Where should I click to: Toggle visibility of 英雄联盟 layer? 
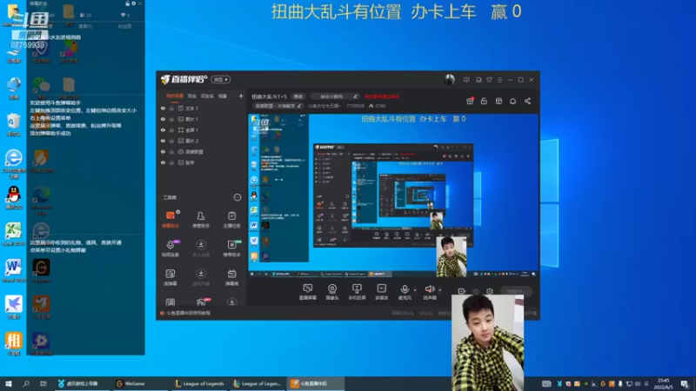(x=163, y=151)
